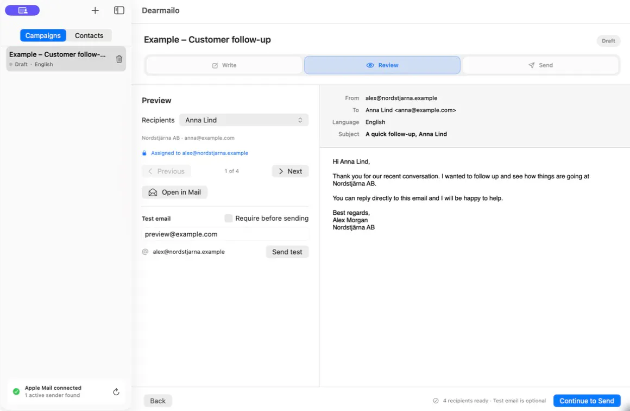Enable Require before sending checkbox
Screen dimensions: 630x411
coord(229,219)
